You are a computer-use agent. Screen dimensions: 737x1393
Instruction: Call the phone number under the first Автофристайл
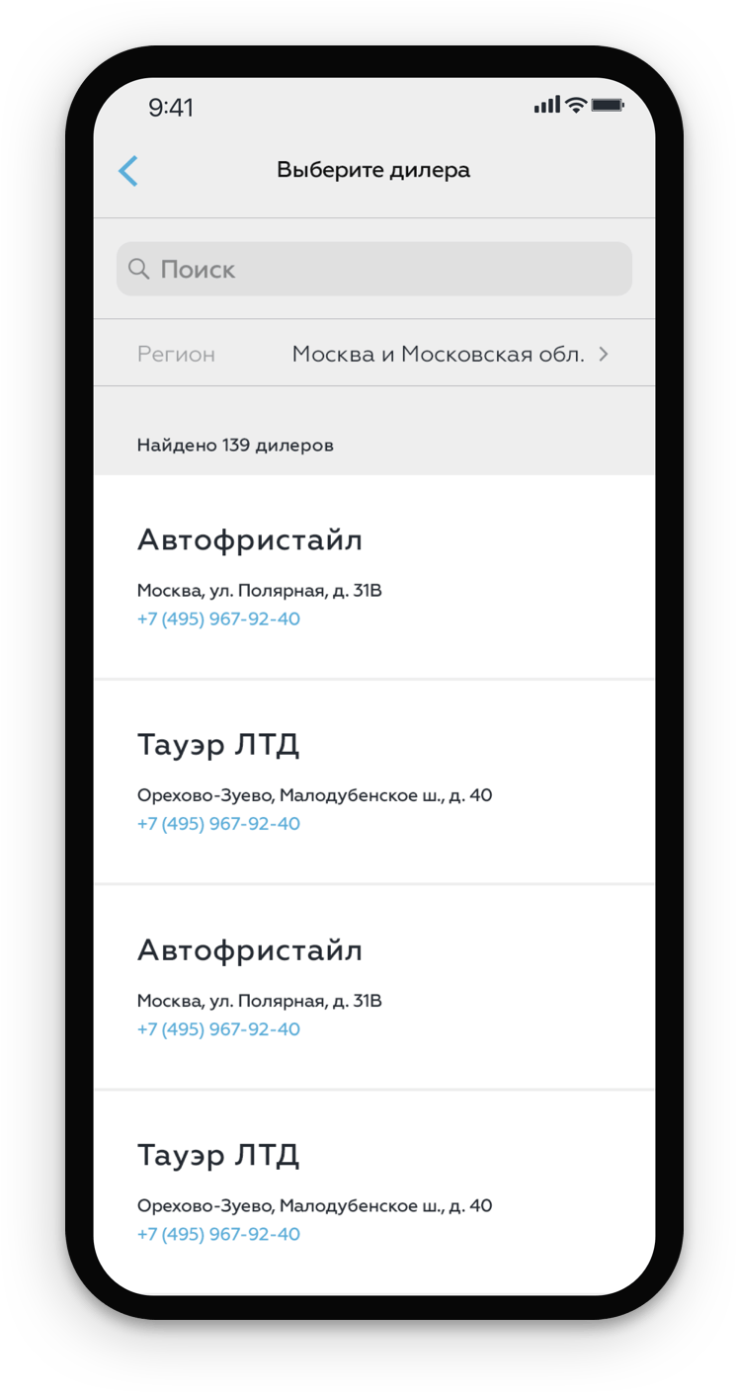pos(218,619)
